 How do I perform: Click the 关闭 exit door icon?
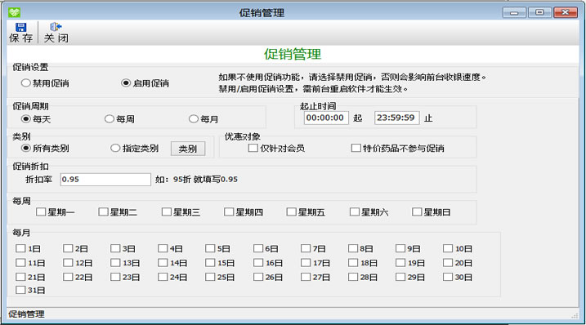pyautogui.click(x=56, y=26)
